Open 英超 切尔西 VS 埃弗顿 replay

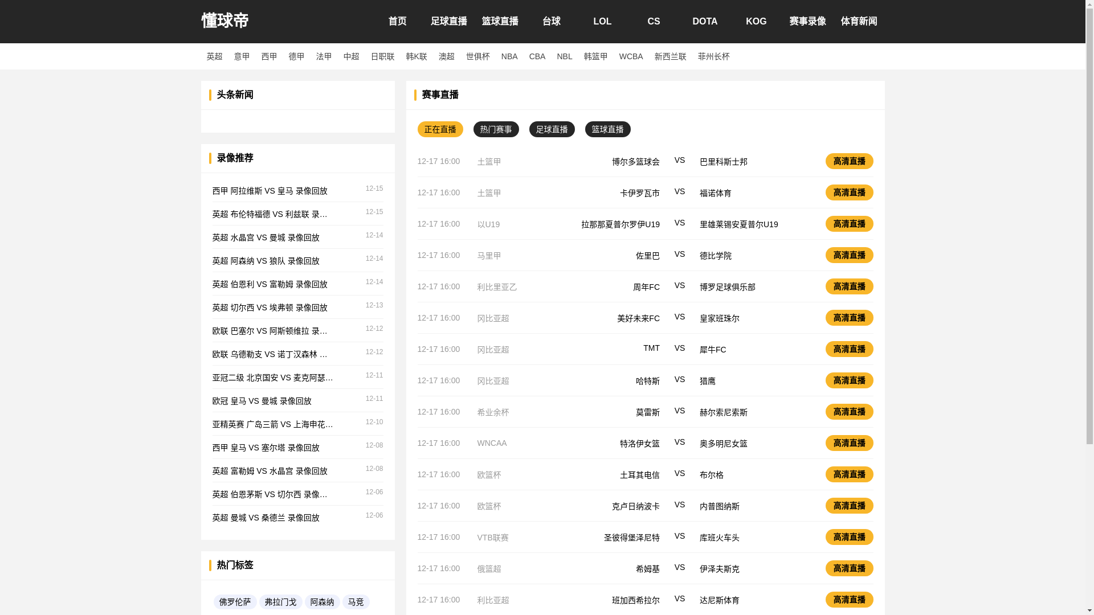tap(270, 307)
